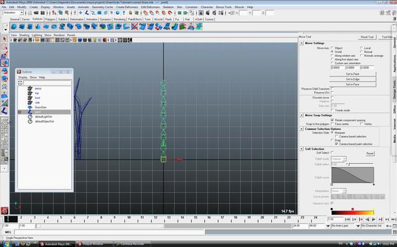Screen dimensions: 397x247
Task: Select the Local move axis radio
Action: coord(361,48)
